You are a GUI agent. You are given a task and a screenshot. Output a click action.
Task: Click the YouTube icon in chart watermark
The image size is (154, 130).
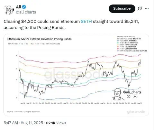(135, 97)
